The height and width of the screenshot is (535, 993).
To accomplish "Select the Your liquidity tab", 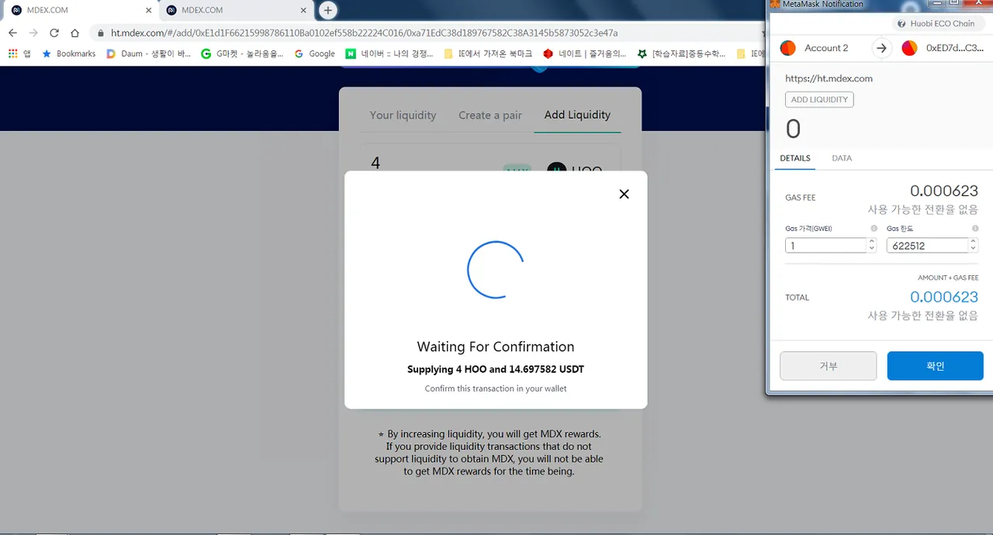I will pyautogui.click(x=403, y=115).
